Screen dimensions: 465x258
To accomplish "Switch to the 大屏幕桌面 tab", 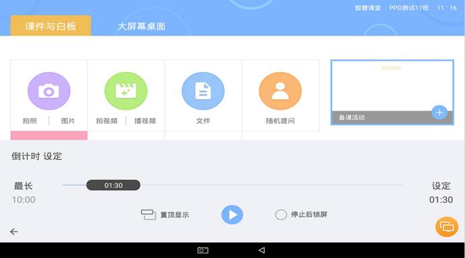I will coord(141,26).
